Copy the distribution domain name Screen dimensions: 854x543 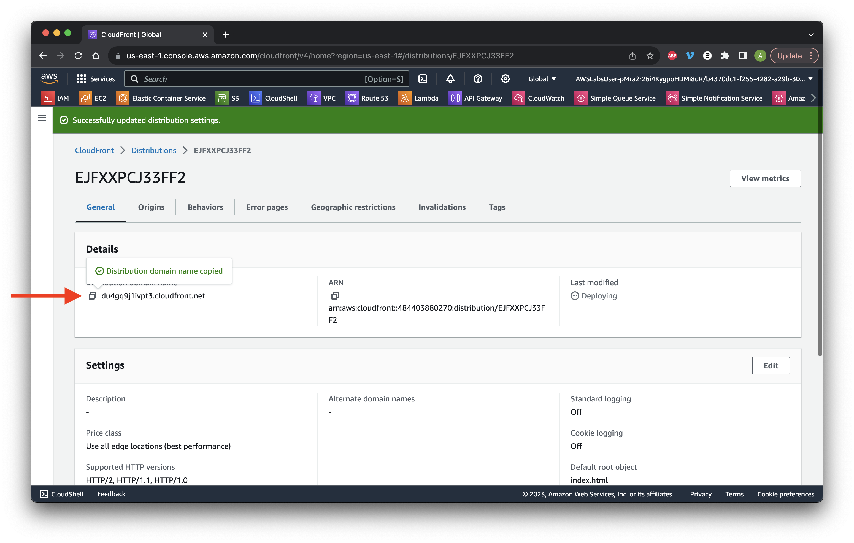point(92,296)
